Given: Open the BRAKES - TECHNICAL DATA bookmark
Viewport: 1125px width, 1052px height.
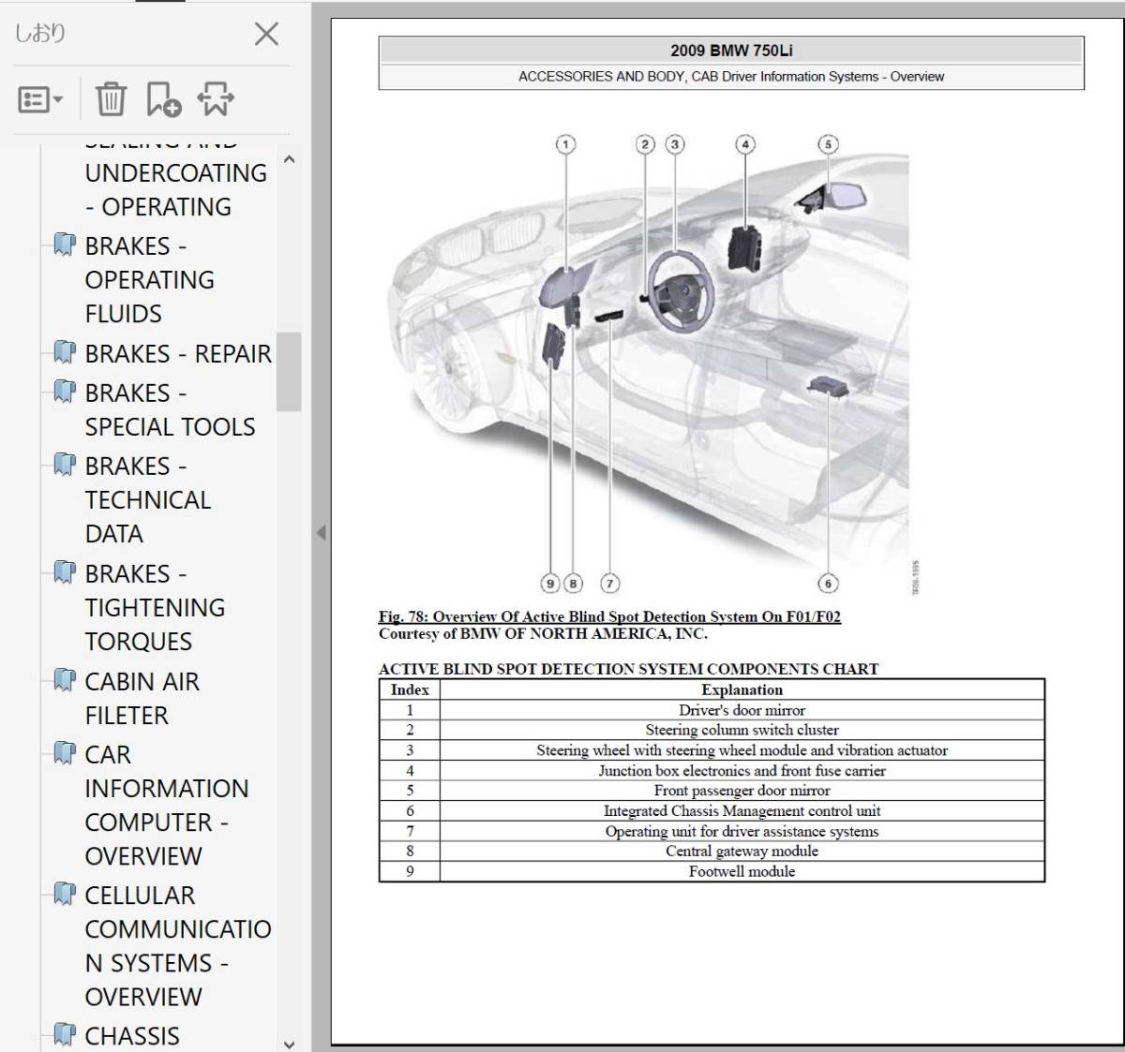Looking at the screenshot, I should [x=148, y=500].
